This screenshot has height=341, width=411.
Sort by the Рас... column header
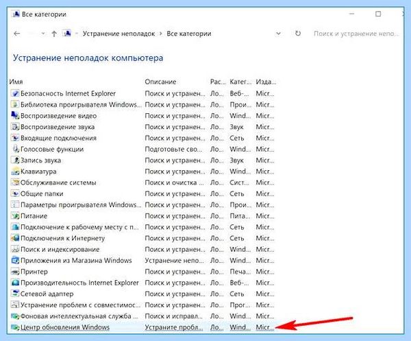click(x=218, y=82)
